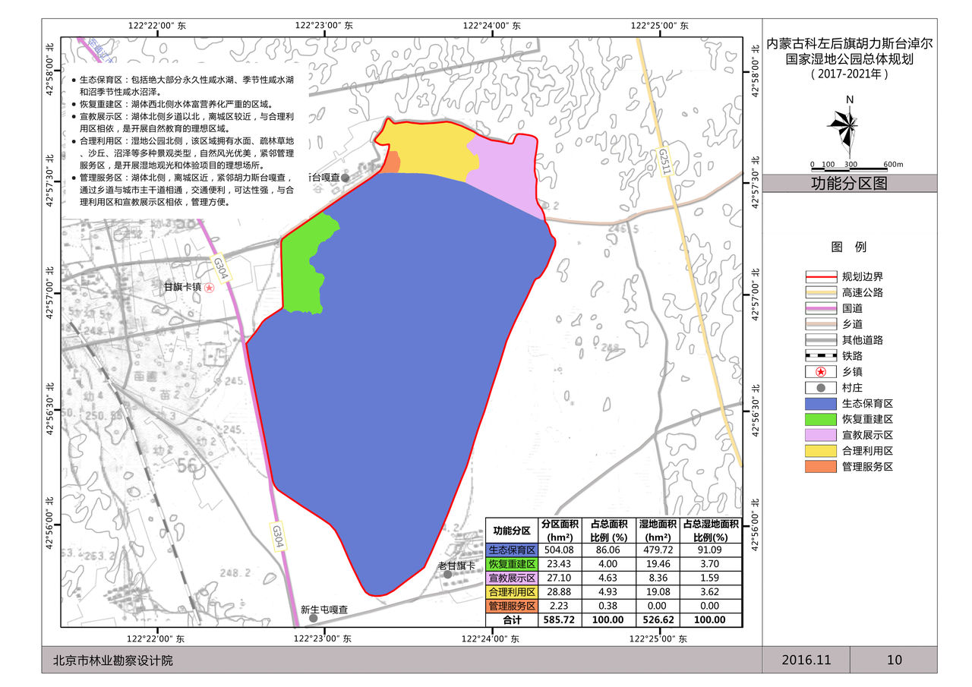Click table cell value 23.43
The height and width of the screenshot is (687, 972).
click(560, 564)
